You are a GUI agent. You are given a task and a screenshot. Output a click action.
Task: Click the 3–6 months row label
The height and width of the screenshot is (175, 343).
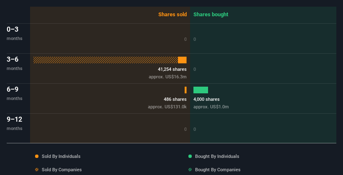tap(15, 63)
